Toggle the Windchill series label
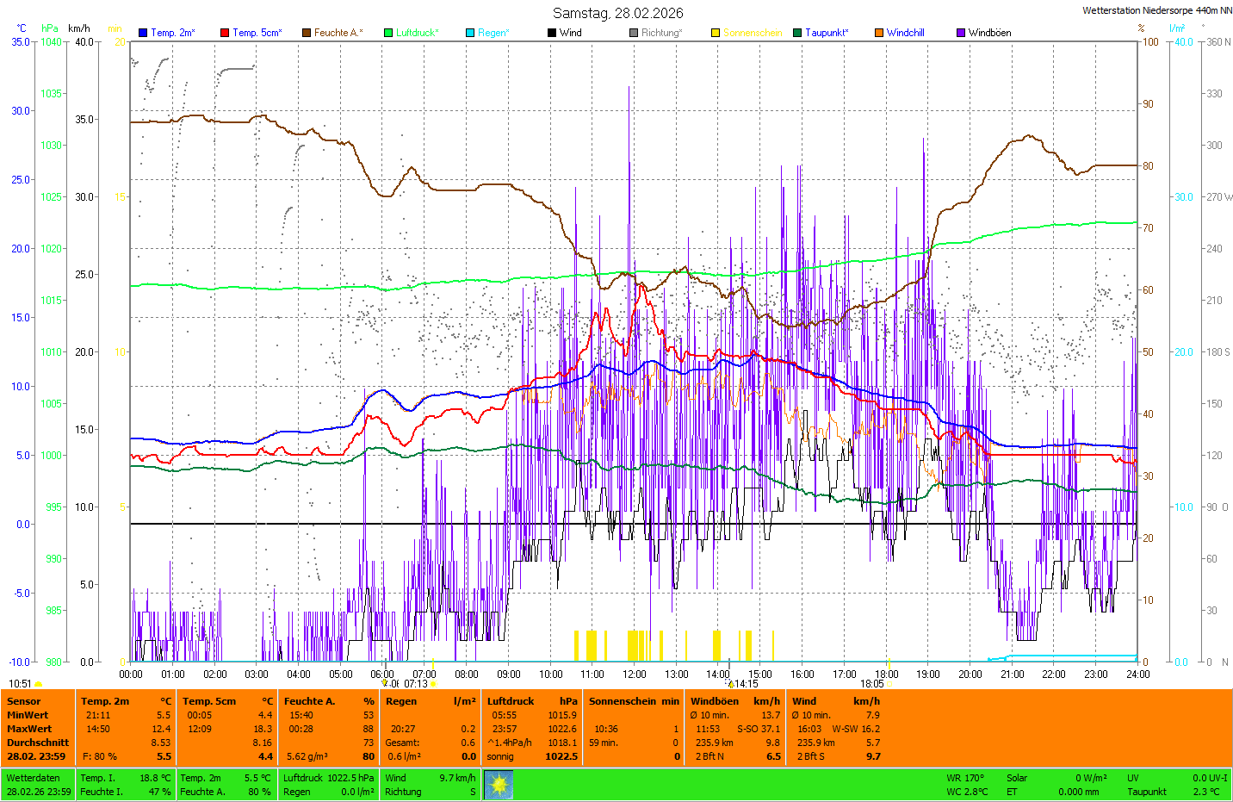This screenshot has width=1233, height=802. [905, 33]
